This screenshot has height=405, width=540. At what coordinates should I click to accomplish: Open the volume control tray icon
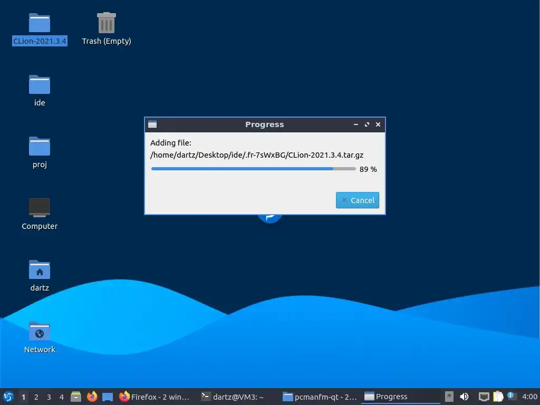464,397
